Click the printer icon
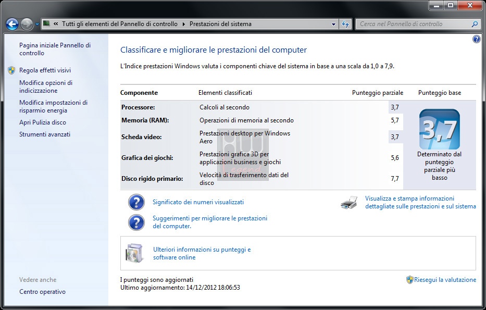 click(x=349, y=203)
